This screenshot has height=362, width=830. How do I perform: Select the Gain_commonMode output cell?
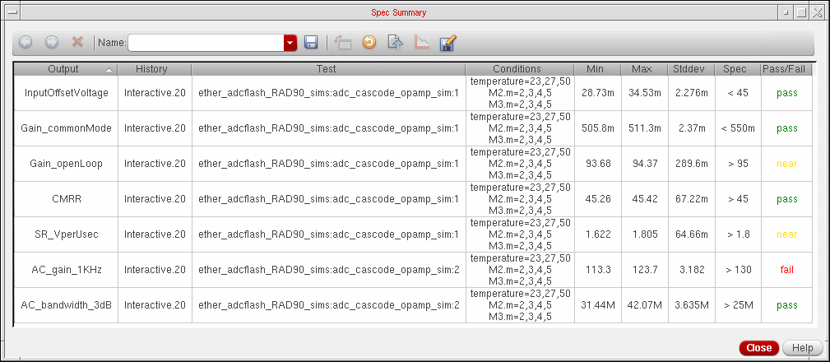click(x=66, y=128)
